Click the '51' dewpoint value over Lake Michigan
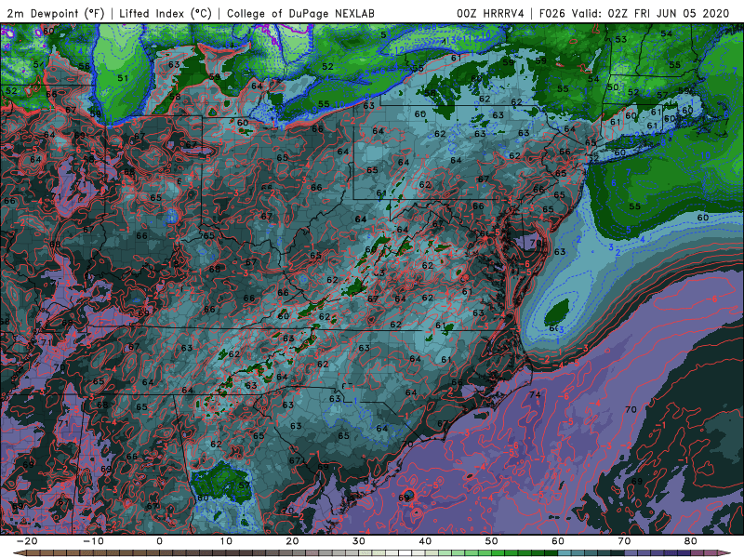Screen dimensions: 744x558 click(123, 78)
